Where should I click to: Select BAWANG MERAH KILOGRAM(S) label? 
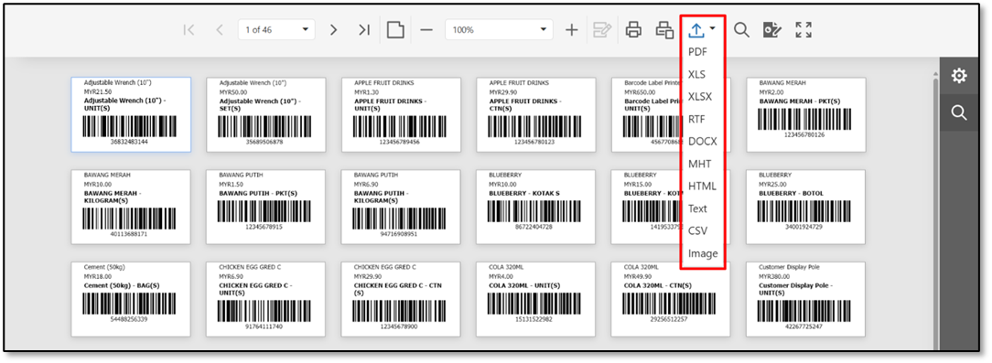coord(131,207)
